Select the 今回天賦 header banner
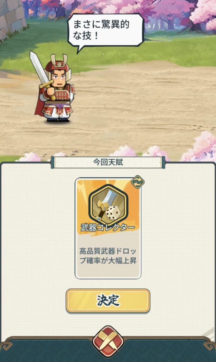Screen dimensions: 216x362 [x=108, y=162]
